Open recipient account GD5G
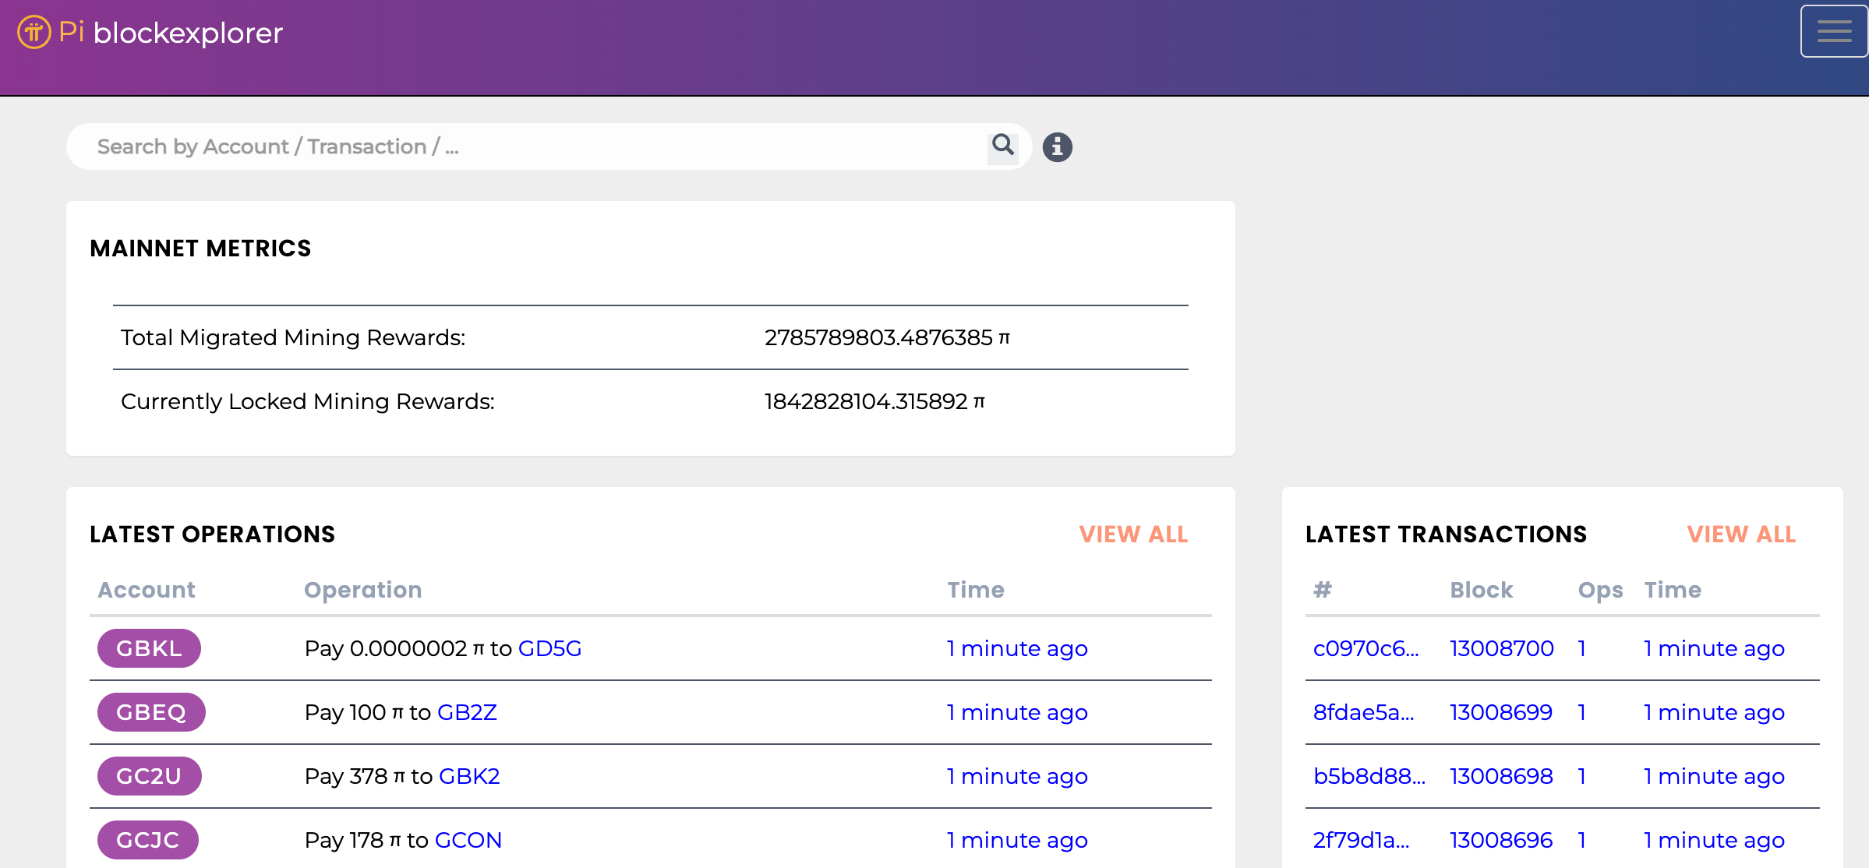 [549, 648]
